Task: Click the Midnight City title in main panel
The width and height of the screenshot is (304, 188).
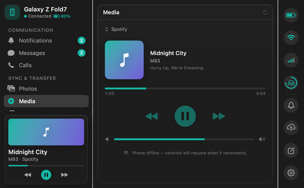Action: click(x=168, y=53)
